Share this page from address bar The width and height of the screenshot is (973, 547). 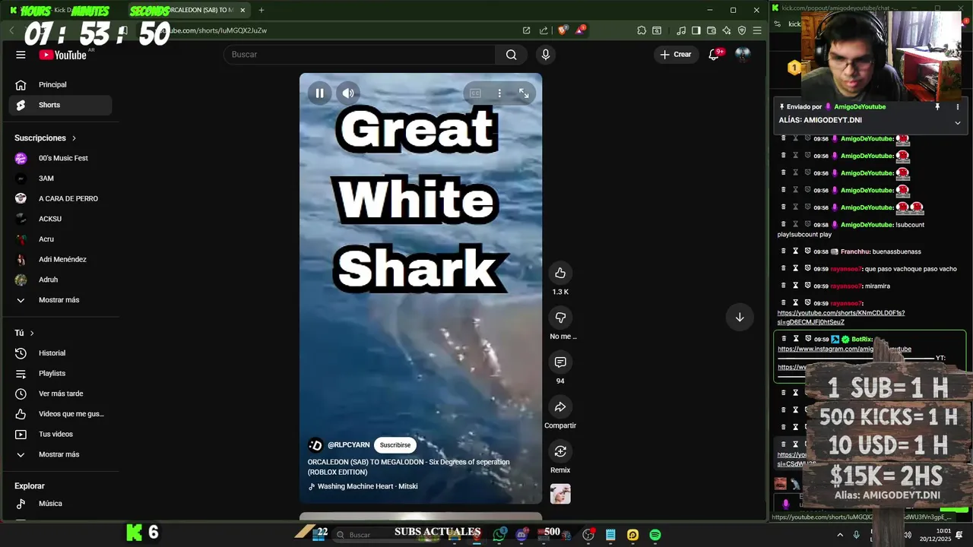pos(544,30)
